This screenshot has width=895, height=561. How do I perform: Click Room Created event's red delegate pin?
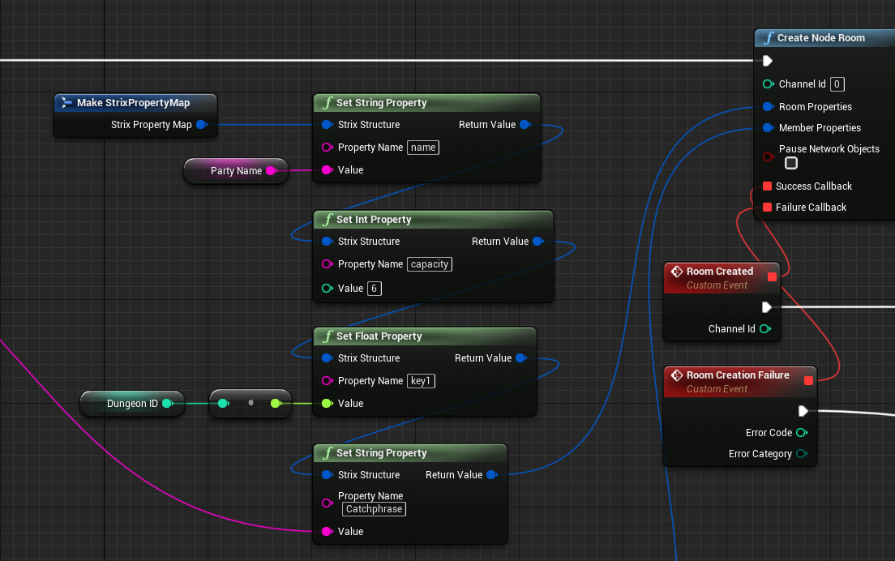pos(772,276)
